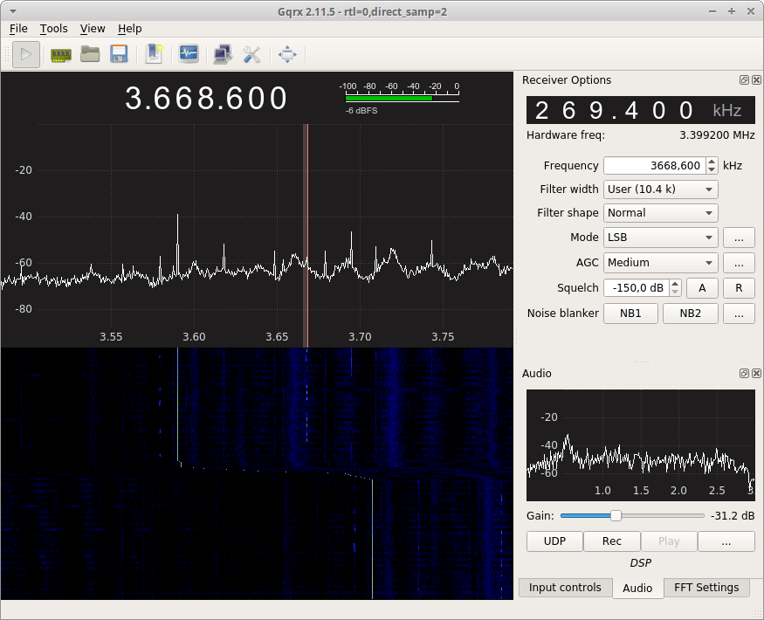Image resolution: width=764 pixels, height=620 pixels.
Task: Open the File menu
Action: tap(18, 29)
